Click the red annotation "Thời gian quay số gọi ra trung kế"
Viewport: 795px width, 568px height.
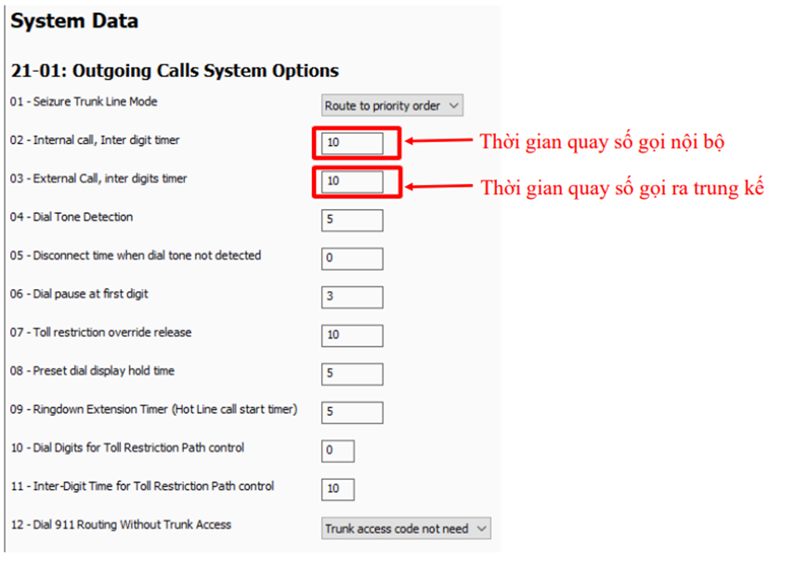pos(621,188)
